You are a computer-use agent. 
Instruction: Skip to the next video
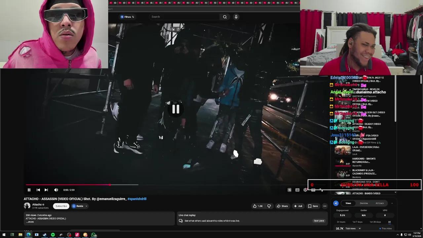pos(46,190)
